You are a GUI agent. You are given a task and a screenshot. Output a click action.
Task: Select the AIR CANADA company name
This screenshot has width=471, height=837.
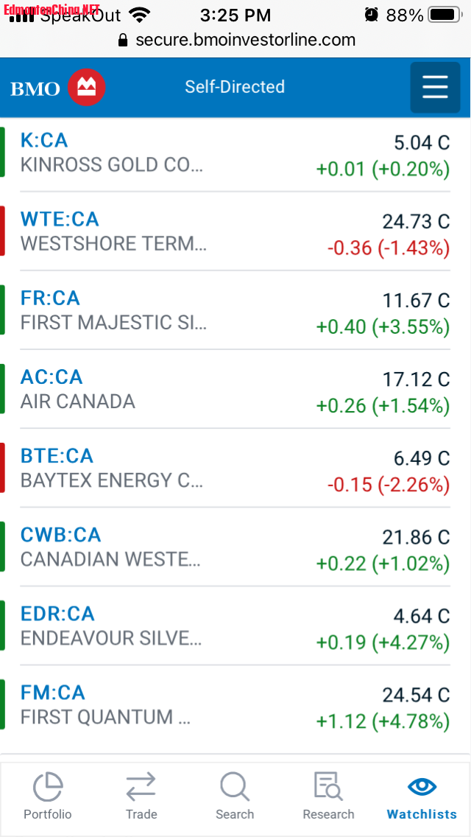pos(78,402)
